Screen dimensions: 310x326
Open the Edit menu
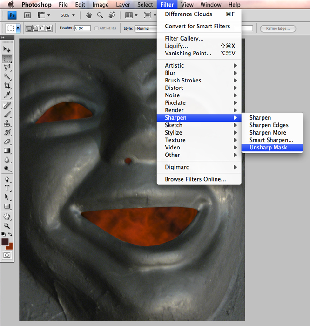(80, 5)
